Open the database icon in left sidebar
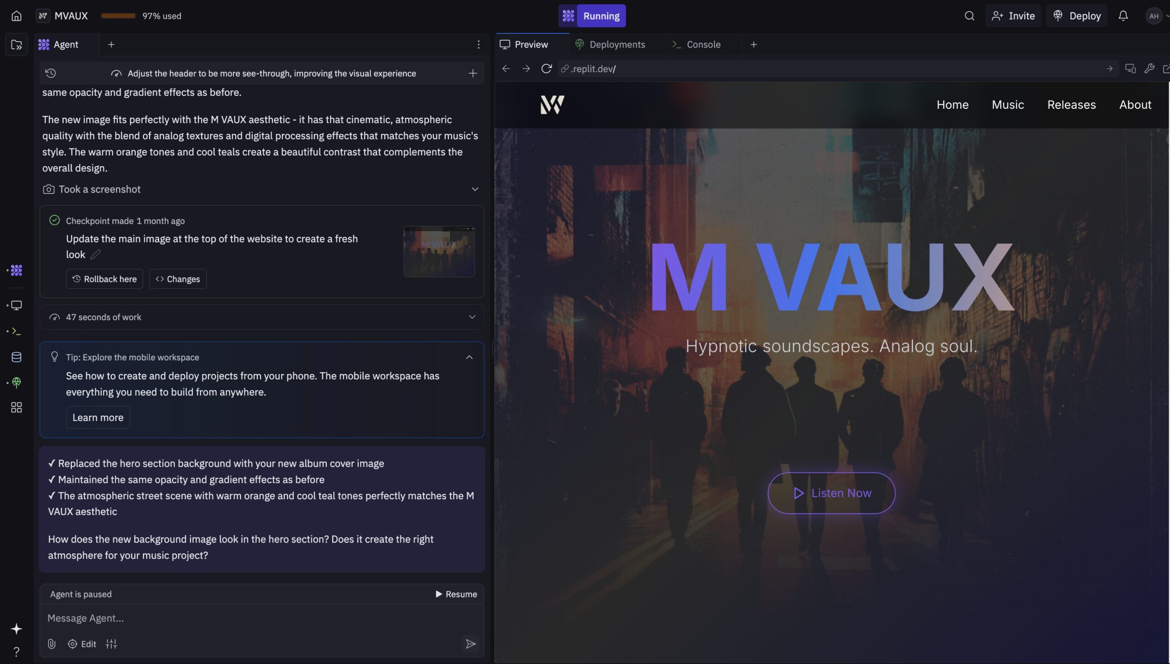Viewport: 1170px width, 664px height. 16,357
